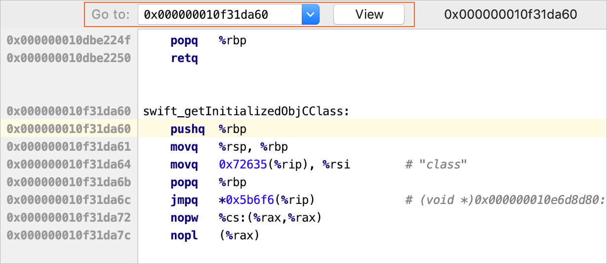Select the highlighted pushq %rbp instruction
Viewport: 607px width, 264px height.
tap(208, 129)
